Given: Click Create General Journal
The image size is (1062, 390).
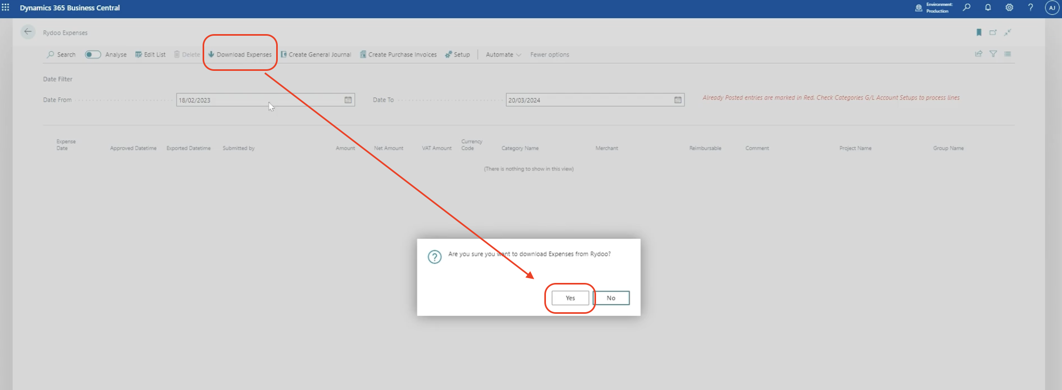Looking at the screenshot, I should 316,54.
